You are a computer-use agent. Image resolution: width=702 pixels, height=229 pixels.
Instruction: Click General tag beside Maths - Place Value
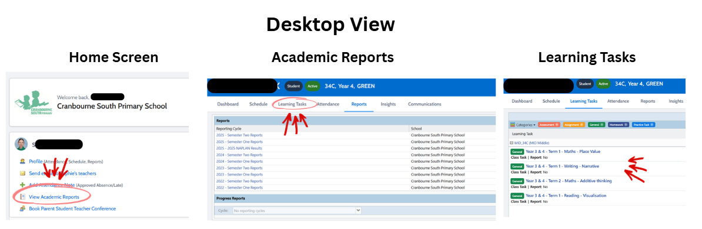pos(517,152)
